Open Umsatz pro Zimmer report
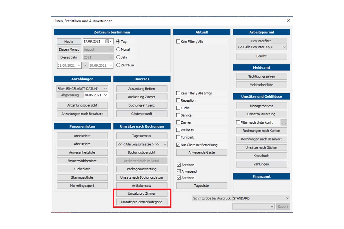Image resolution: width=344 pixels, height=229 pixels. click(142, 194)
